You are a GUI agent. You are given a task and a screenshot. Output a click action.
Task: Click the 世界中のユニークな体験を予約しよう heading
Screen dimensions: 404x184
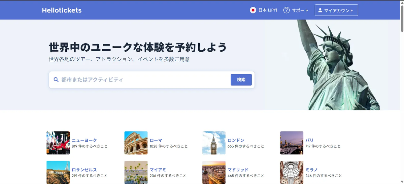point(137,47)
